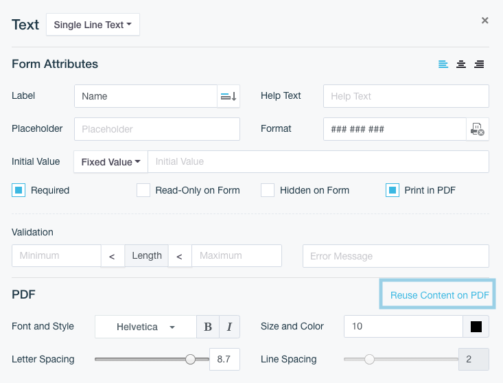
Task: Disable Print in PDF checkbox
Action: click(x=393, y=190)
